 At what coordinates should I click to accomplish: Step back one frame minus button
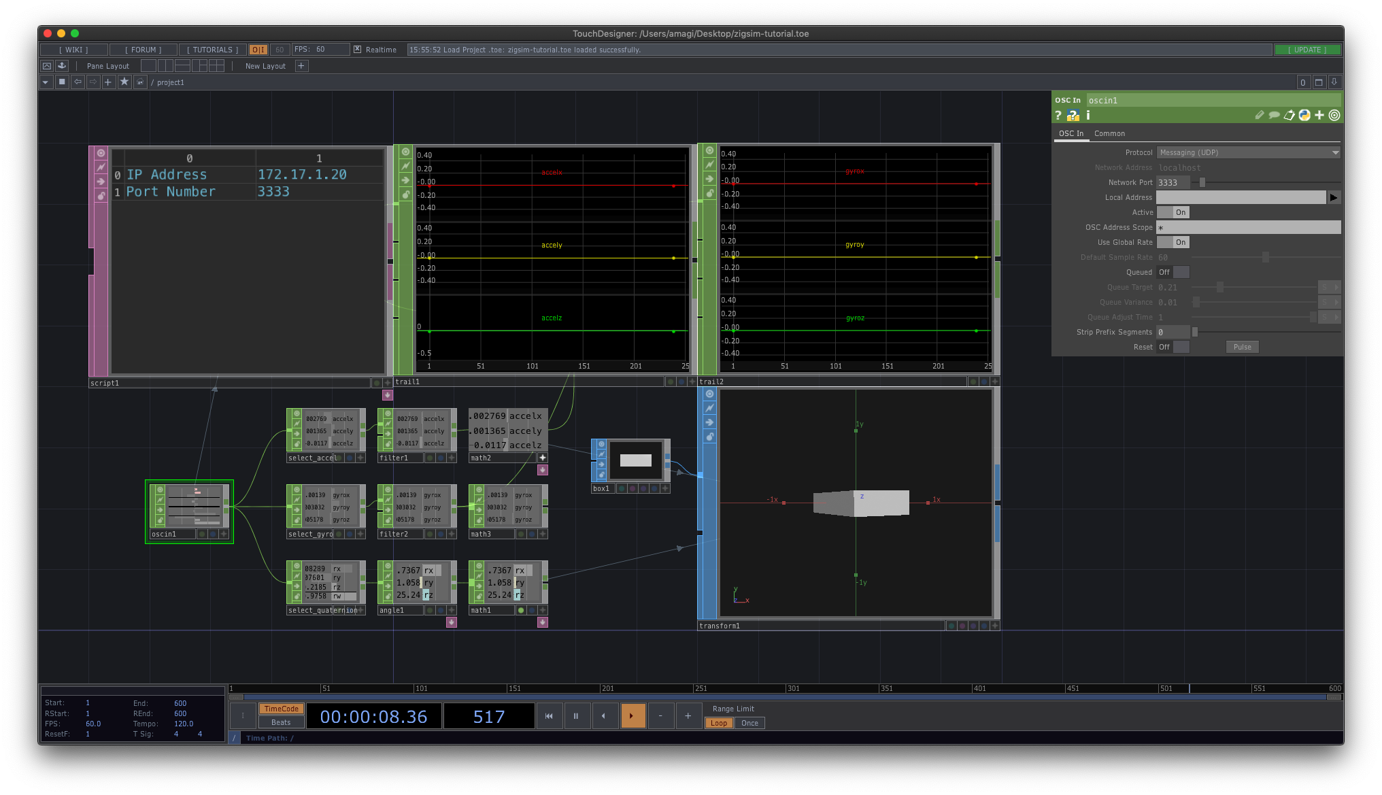click(660, 715)
